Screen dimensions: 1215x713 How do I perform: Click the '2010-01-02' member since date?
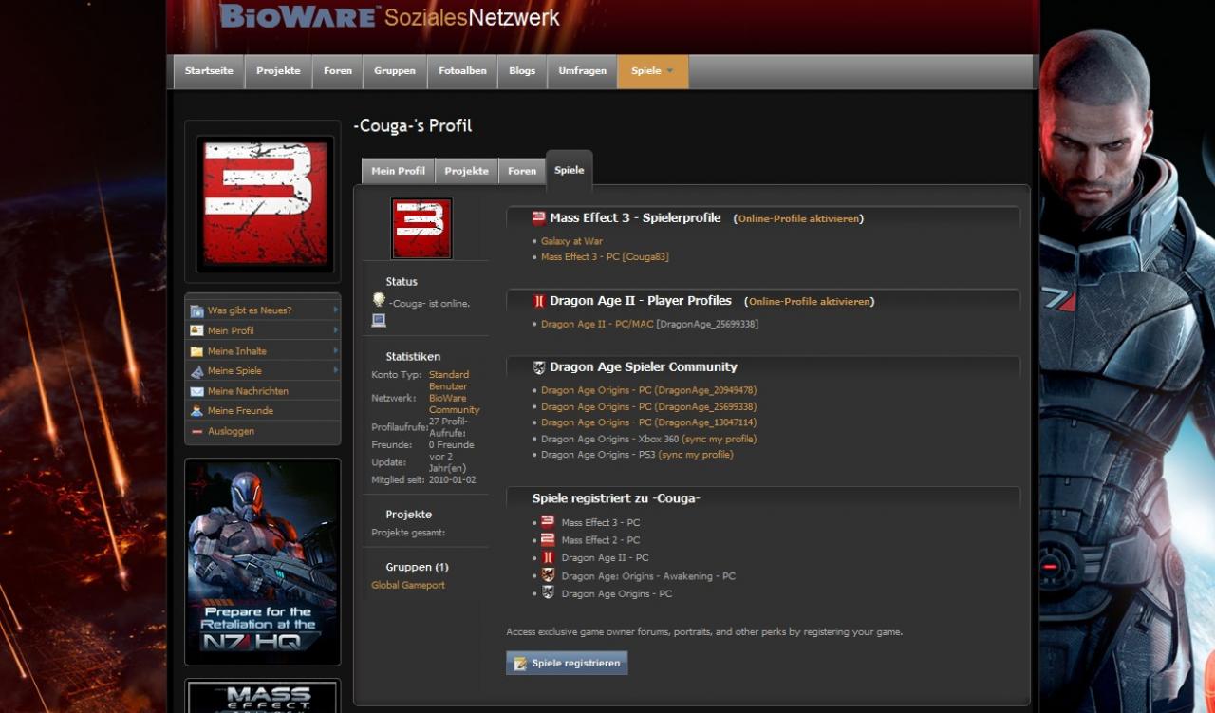[x=453, y=480]
